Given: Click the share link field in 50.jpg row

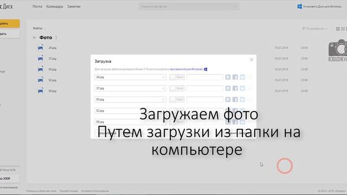Looking at the screenshot, I should coord(205,100).
